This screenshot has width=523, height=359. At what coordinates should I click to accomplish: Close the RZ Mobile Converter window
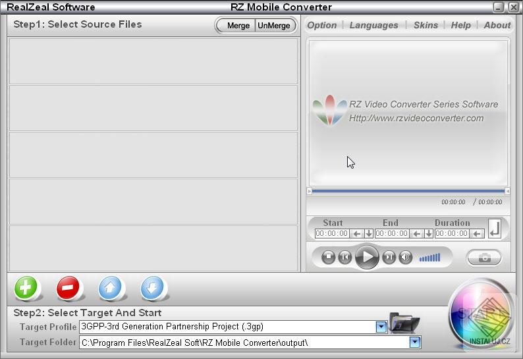point(513,7)
